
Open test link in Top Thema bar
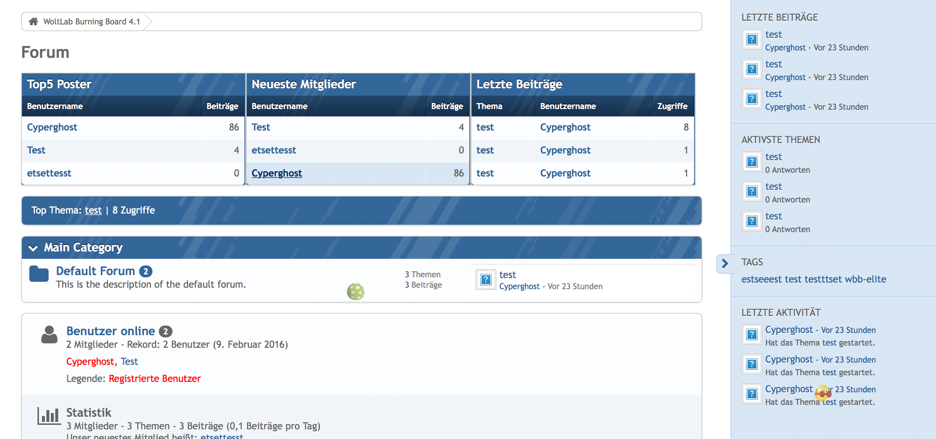point(93,210)
